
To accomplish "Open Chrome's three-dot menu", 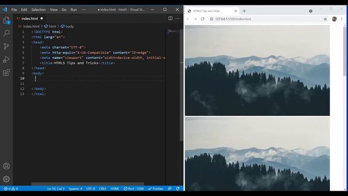I will [341, 19].
